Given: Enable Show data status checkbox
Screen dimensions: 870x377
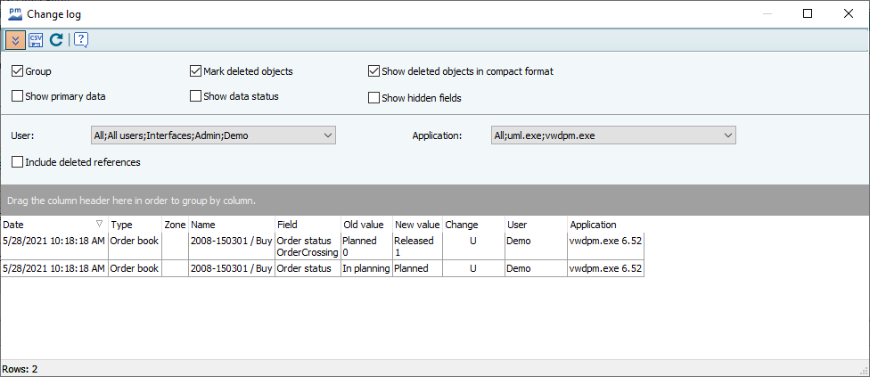Looking at the screenshot, I should [196, 96].
